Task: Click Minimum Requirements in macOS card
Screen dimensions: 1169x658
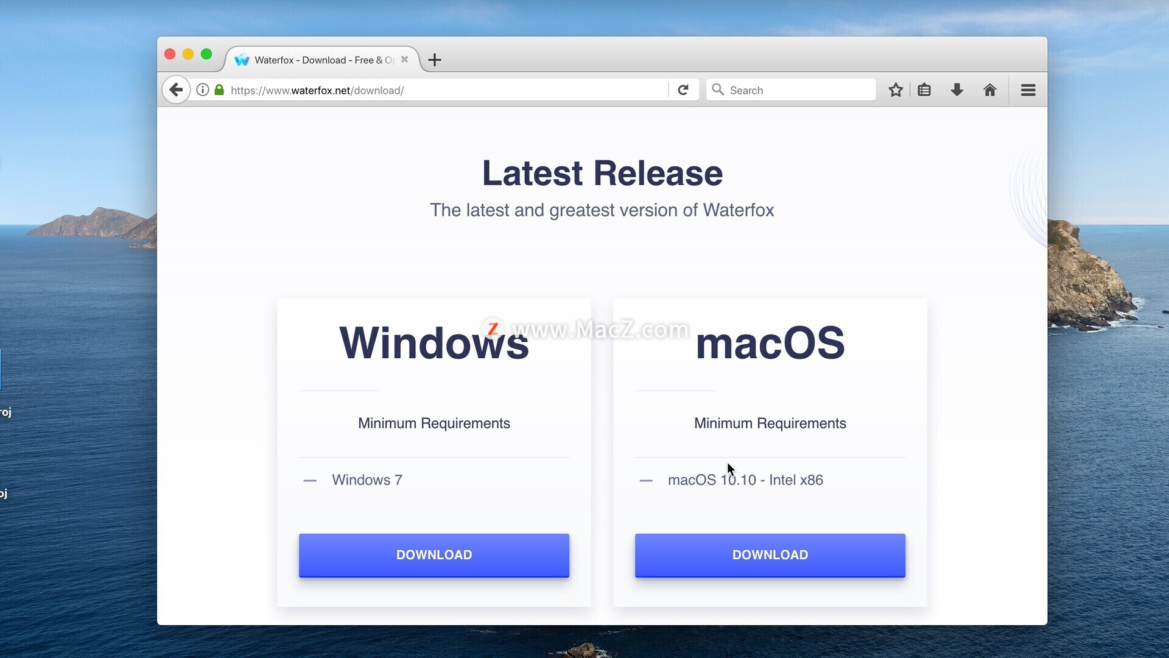Action: [x=770, y=423]
